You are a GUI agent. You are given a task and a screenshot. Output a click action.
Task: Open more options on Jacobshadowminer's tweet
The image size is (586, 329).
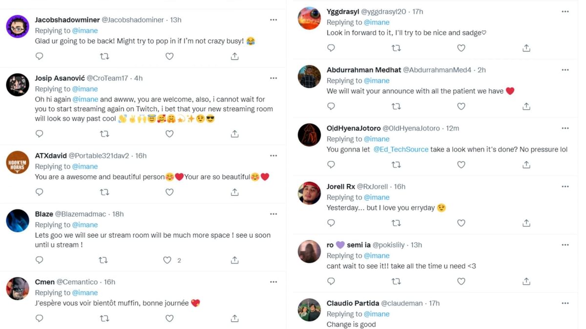point(273,20)
